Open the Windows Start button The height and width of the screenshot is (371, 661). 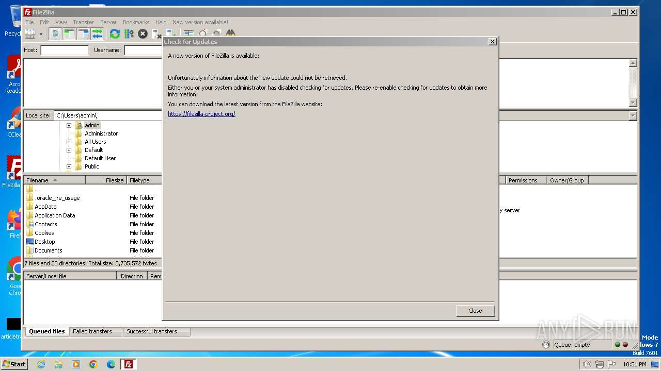coord(14,364)
